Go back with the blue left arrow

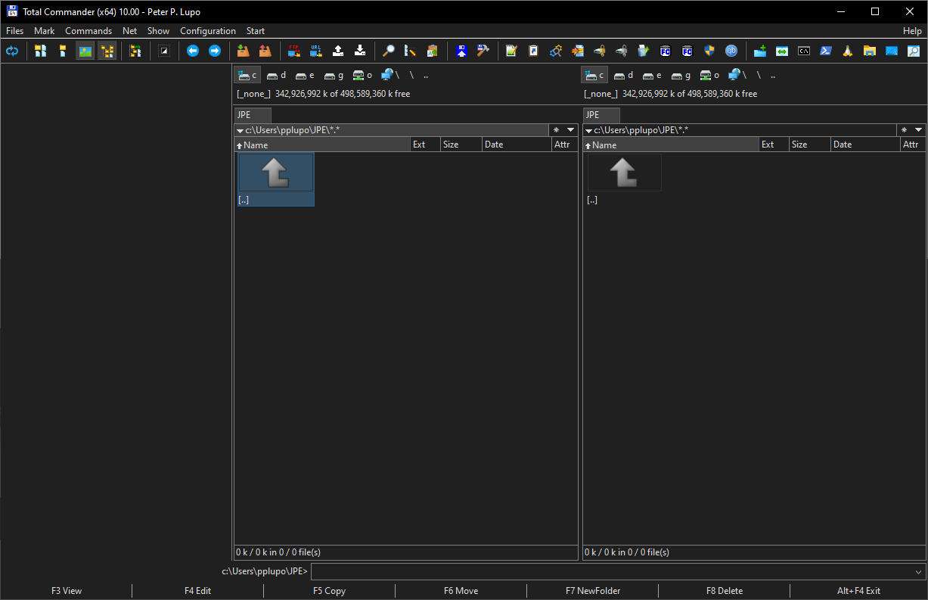coord(193,51)
